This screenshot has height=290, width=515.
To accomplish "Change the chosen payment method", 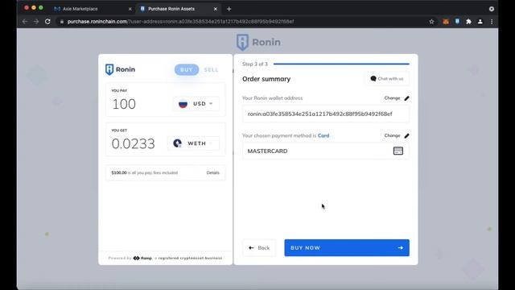I will click(397, 135).
